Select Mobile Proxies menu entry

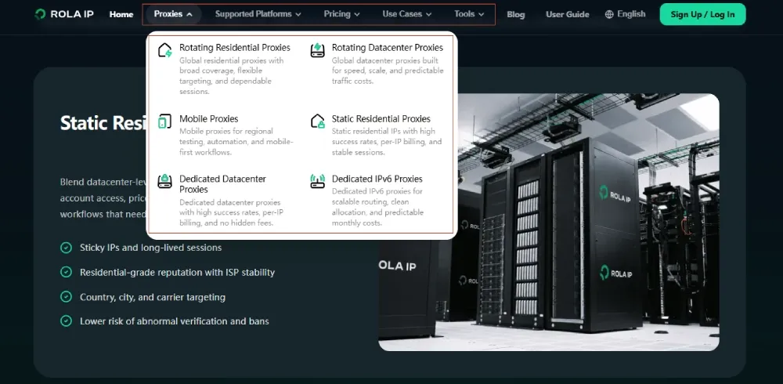224,135
